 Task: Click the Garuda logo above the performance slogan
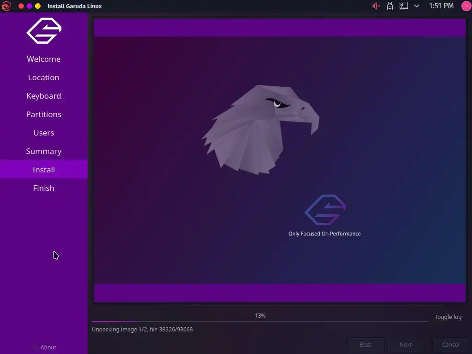325,210
